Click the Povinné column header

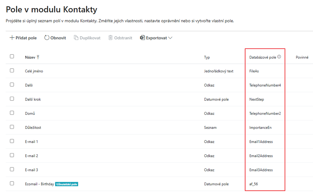pyautogui.click(x=302, y=57)
